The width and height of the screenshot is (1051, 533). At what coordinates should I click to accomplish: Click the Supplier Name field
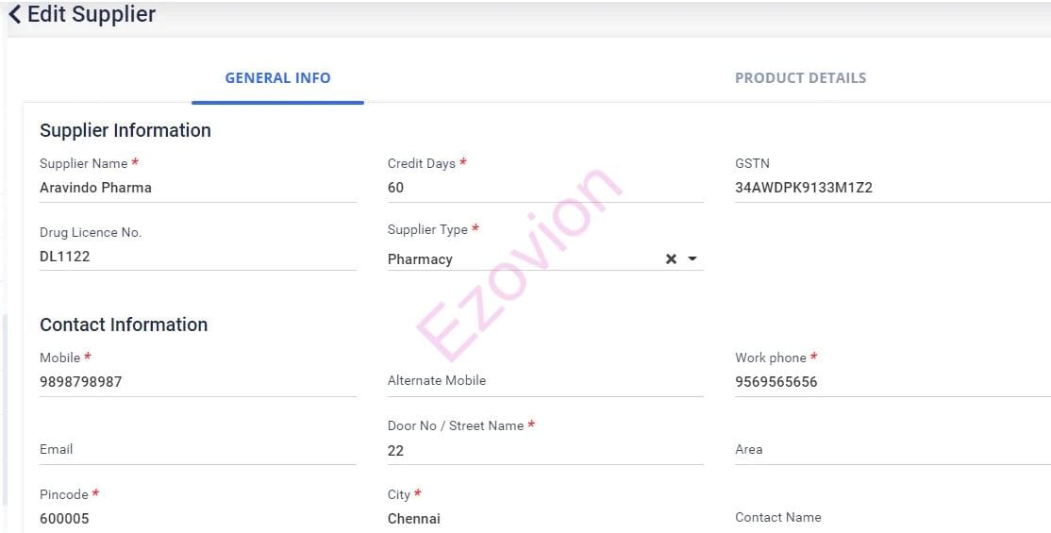click(x=197, y=188)
